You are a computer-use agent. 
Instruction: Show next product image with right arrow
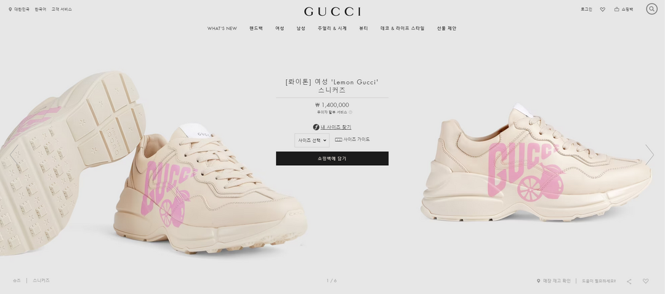click(650, 155)
